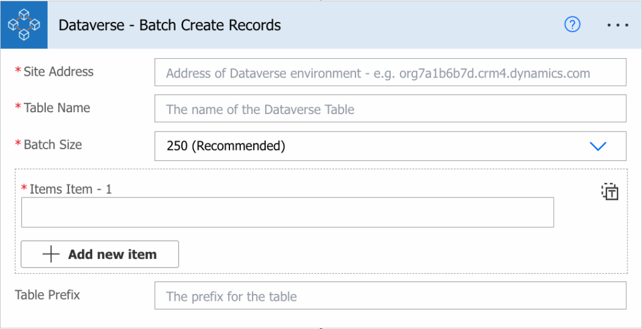Screen dimensions: 642x329
Task: Focus the Table Name input field
Action: (x=390, y=108)
